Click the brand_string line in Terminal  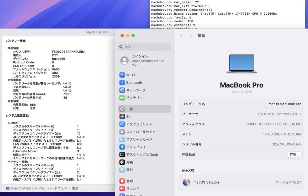pyautogui.click(x=214, y=14)
